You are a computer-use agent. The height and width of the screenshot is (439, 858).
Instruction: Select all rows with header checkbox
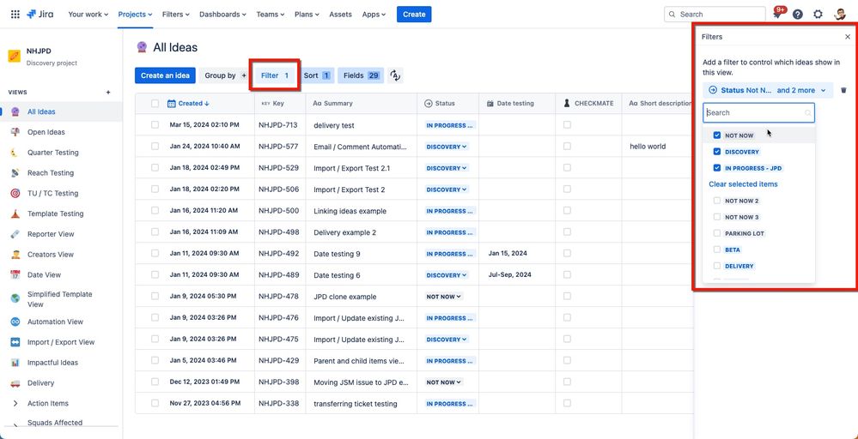(x=155, y=103)
